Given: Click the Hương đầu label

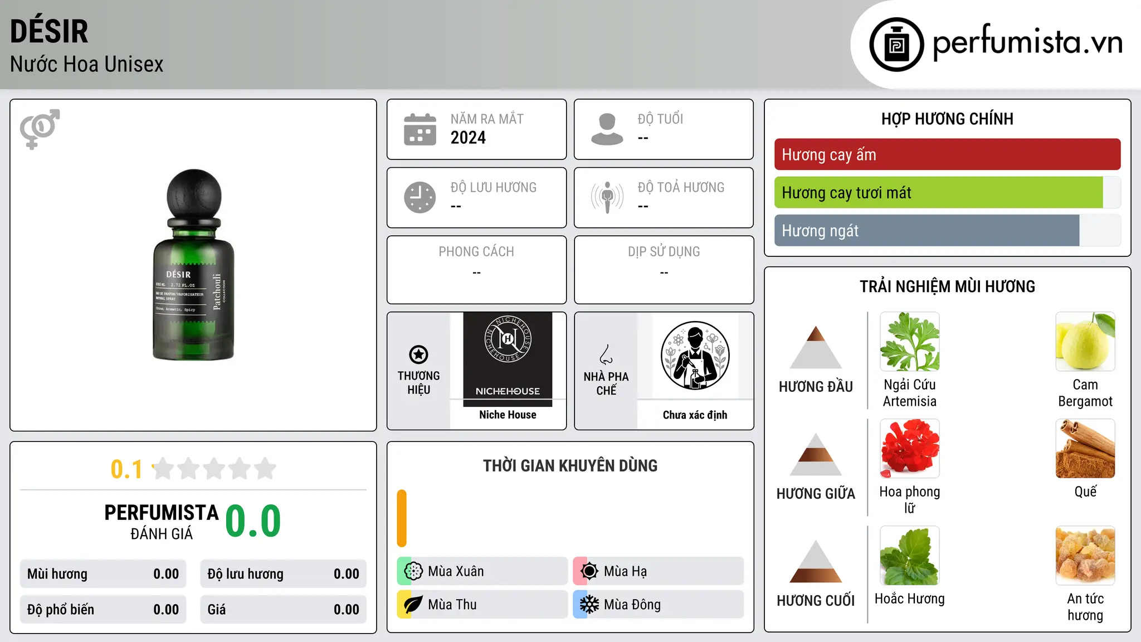Looking at the screenshot, I should 816,387.
